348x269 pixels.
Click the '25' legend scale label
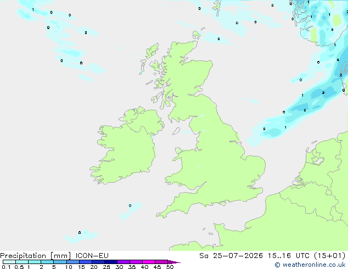[106, 267]
